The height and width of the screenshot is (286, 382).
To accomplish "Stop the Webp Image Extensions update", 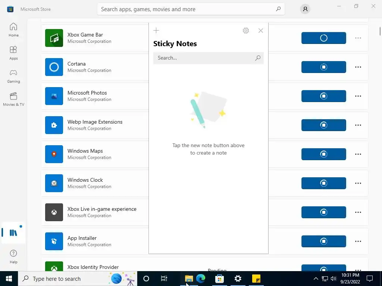I will pyautogui.click(x=323, y=125).
